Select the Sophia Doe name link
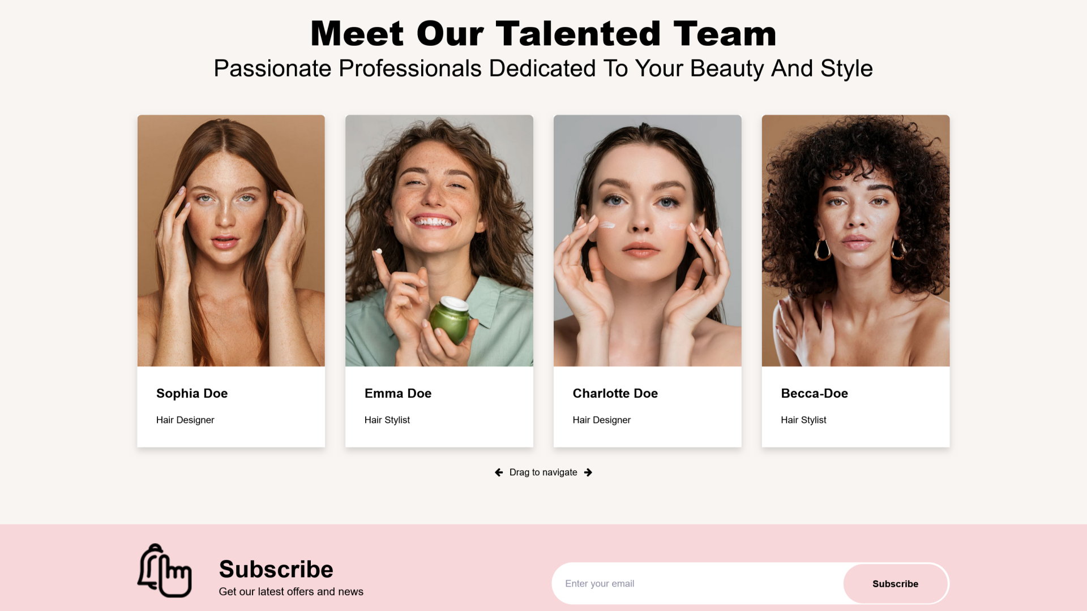The width and height of the screenshot is (1087, 611). click(x=192, y=393)
